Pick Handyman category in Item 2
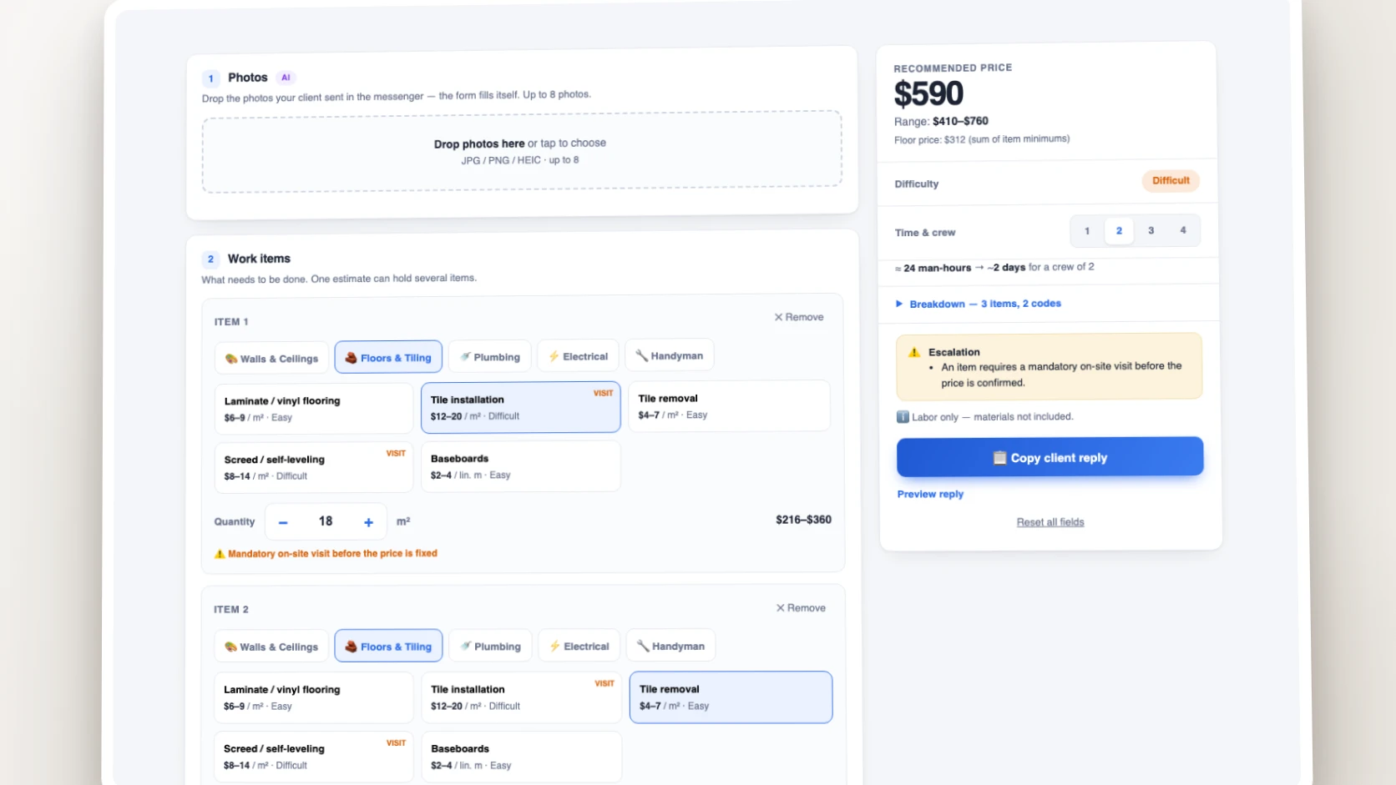 pyautogui.click(x=670, y=646)
